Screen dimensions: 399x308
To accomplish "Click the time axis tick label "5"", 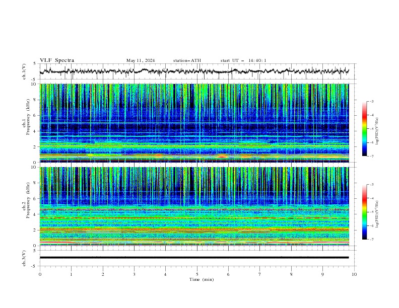I will point(197,274).
